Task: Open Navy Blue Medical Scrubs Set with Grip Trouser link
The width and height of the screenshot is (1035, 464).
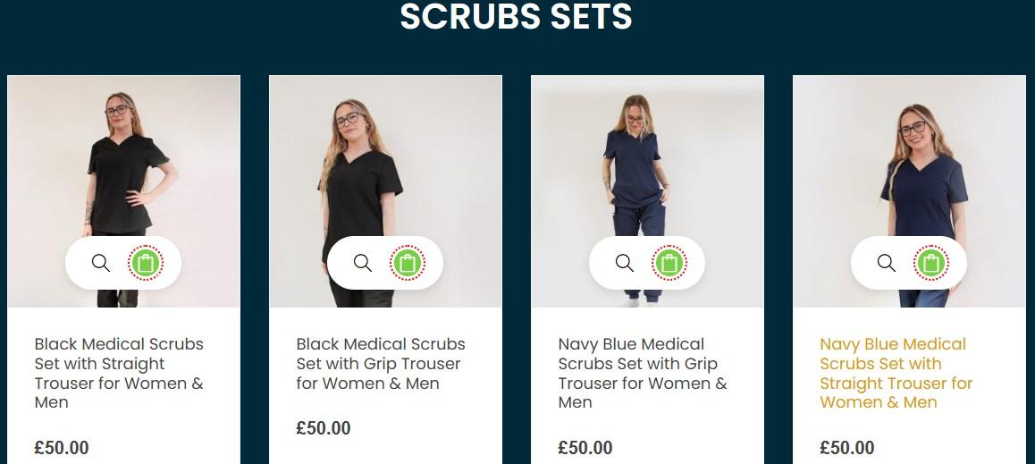Action: (x=643, y=373)
